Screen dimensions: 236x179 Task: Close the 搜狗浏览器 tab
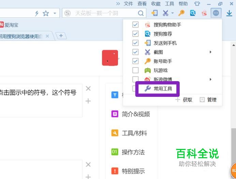[x=47, y=36]
